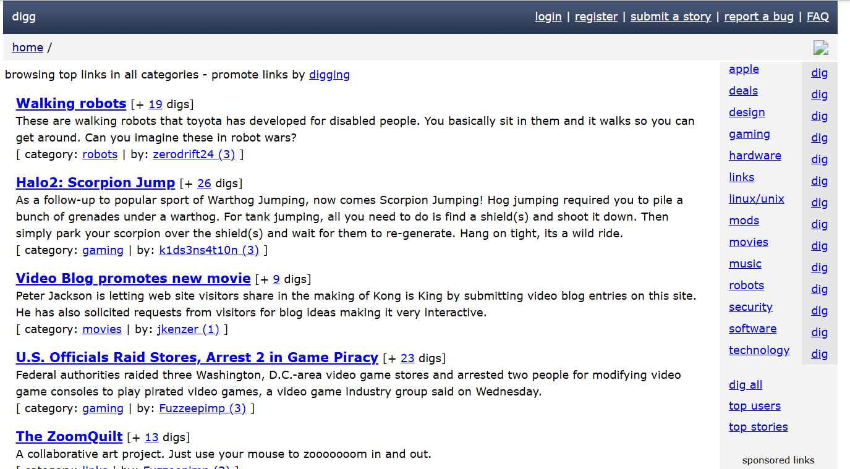This screenshot has width=850, height=469.
Task: Open the Halo2: Scorpion Jump story
Action: pos(95,182)
